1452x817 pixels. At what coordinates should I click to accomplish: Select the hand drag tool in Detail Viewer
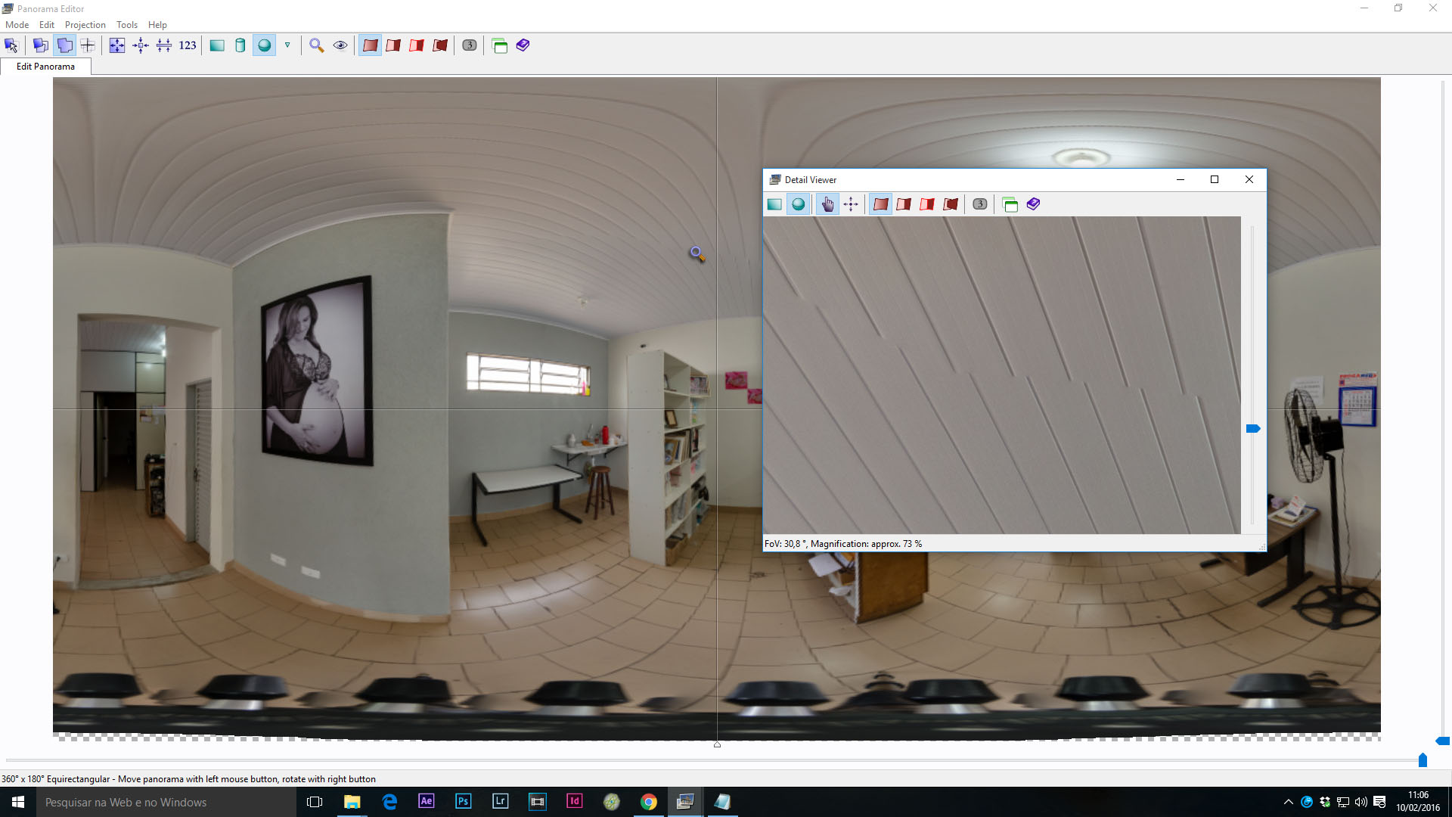[827, 204]
